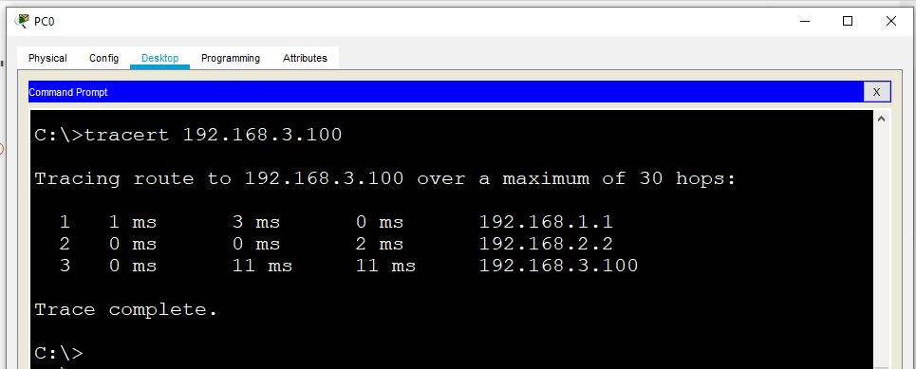916x369 pixels.
Task: Click the 'tracert 192.168.3.100' command line
Action: click(188, 135)
